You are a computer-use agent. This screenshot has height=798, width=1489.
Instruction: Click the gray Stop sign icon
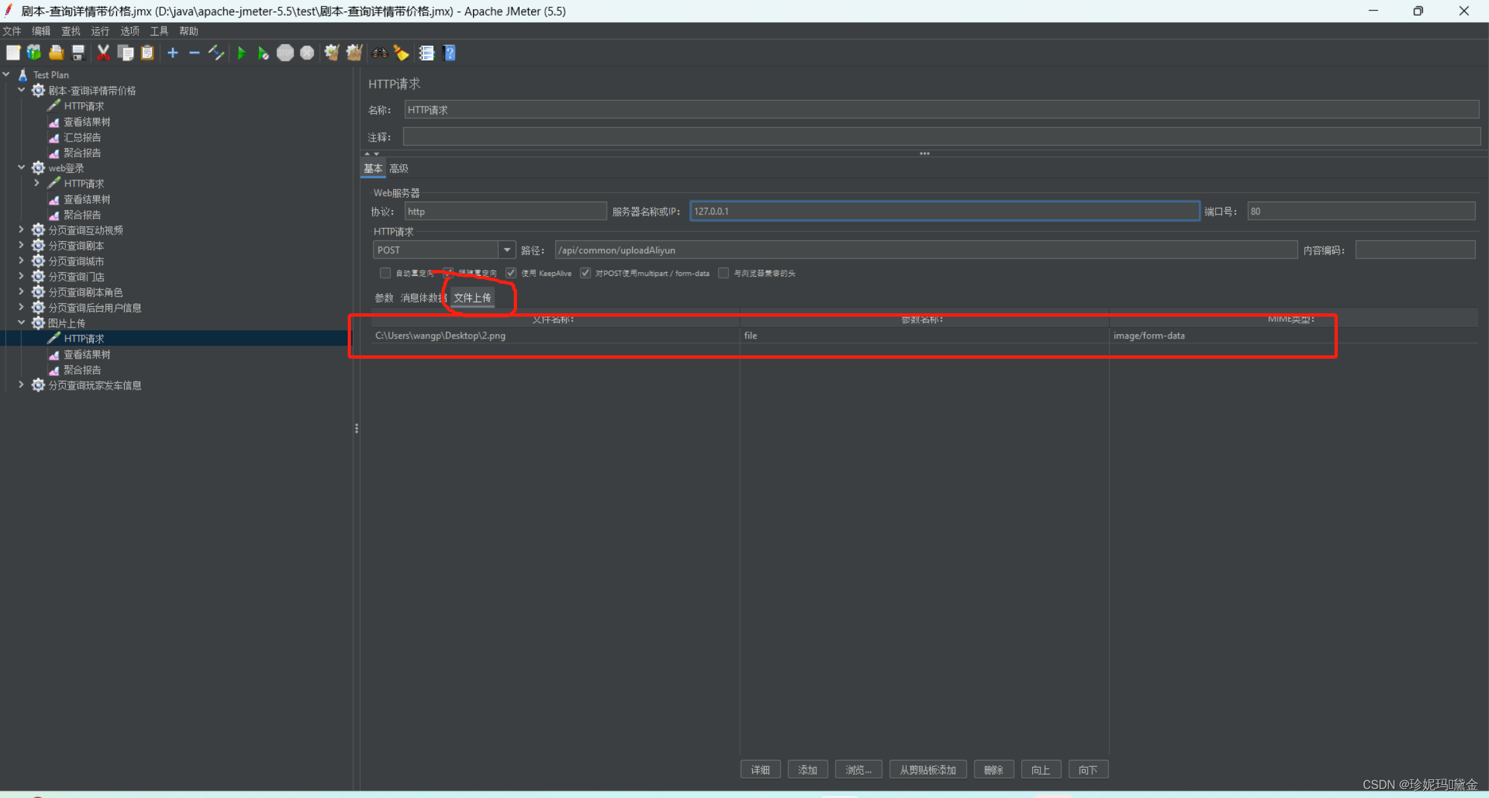285,53
